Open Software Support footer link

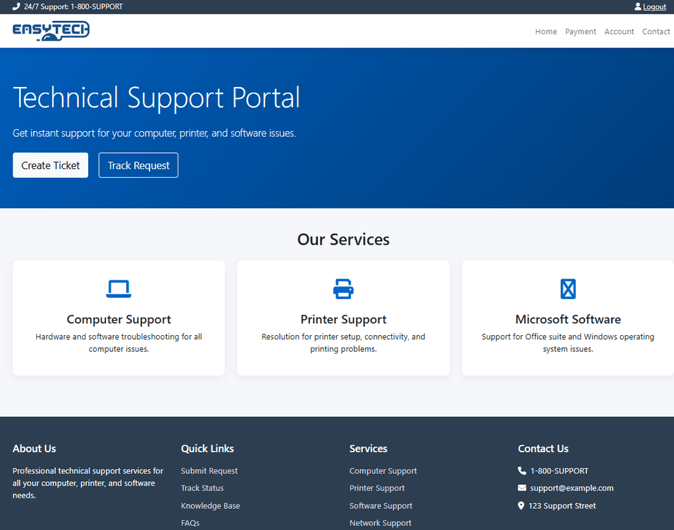click(x=381, y=506)
